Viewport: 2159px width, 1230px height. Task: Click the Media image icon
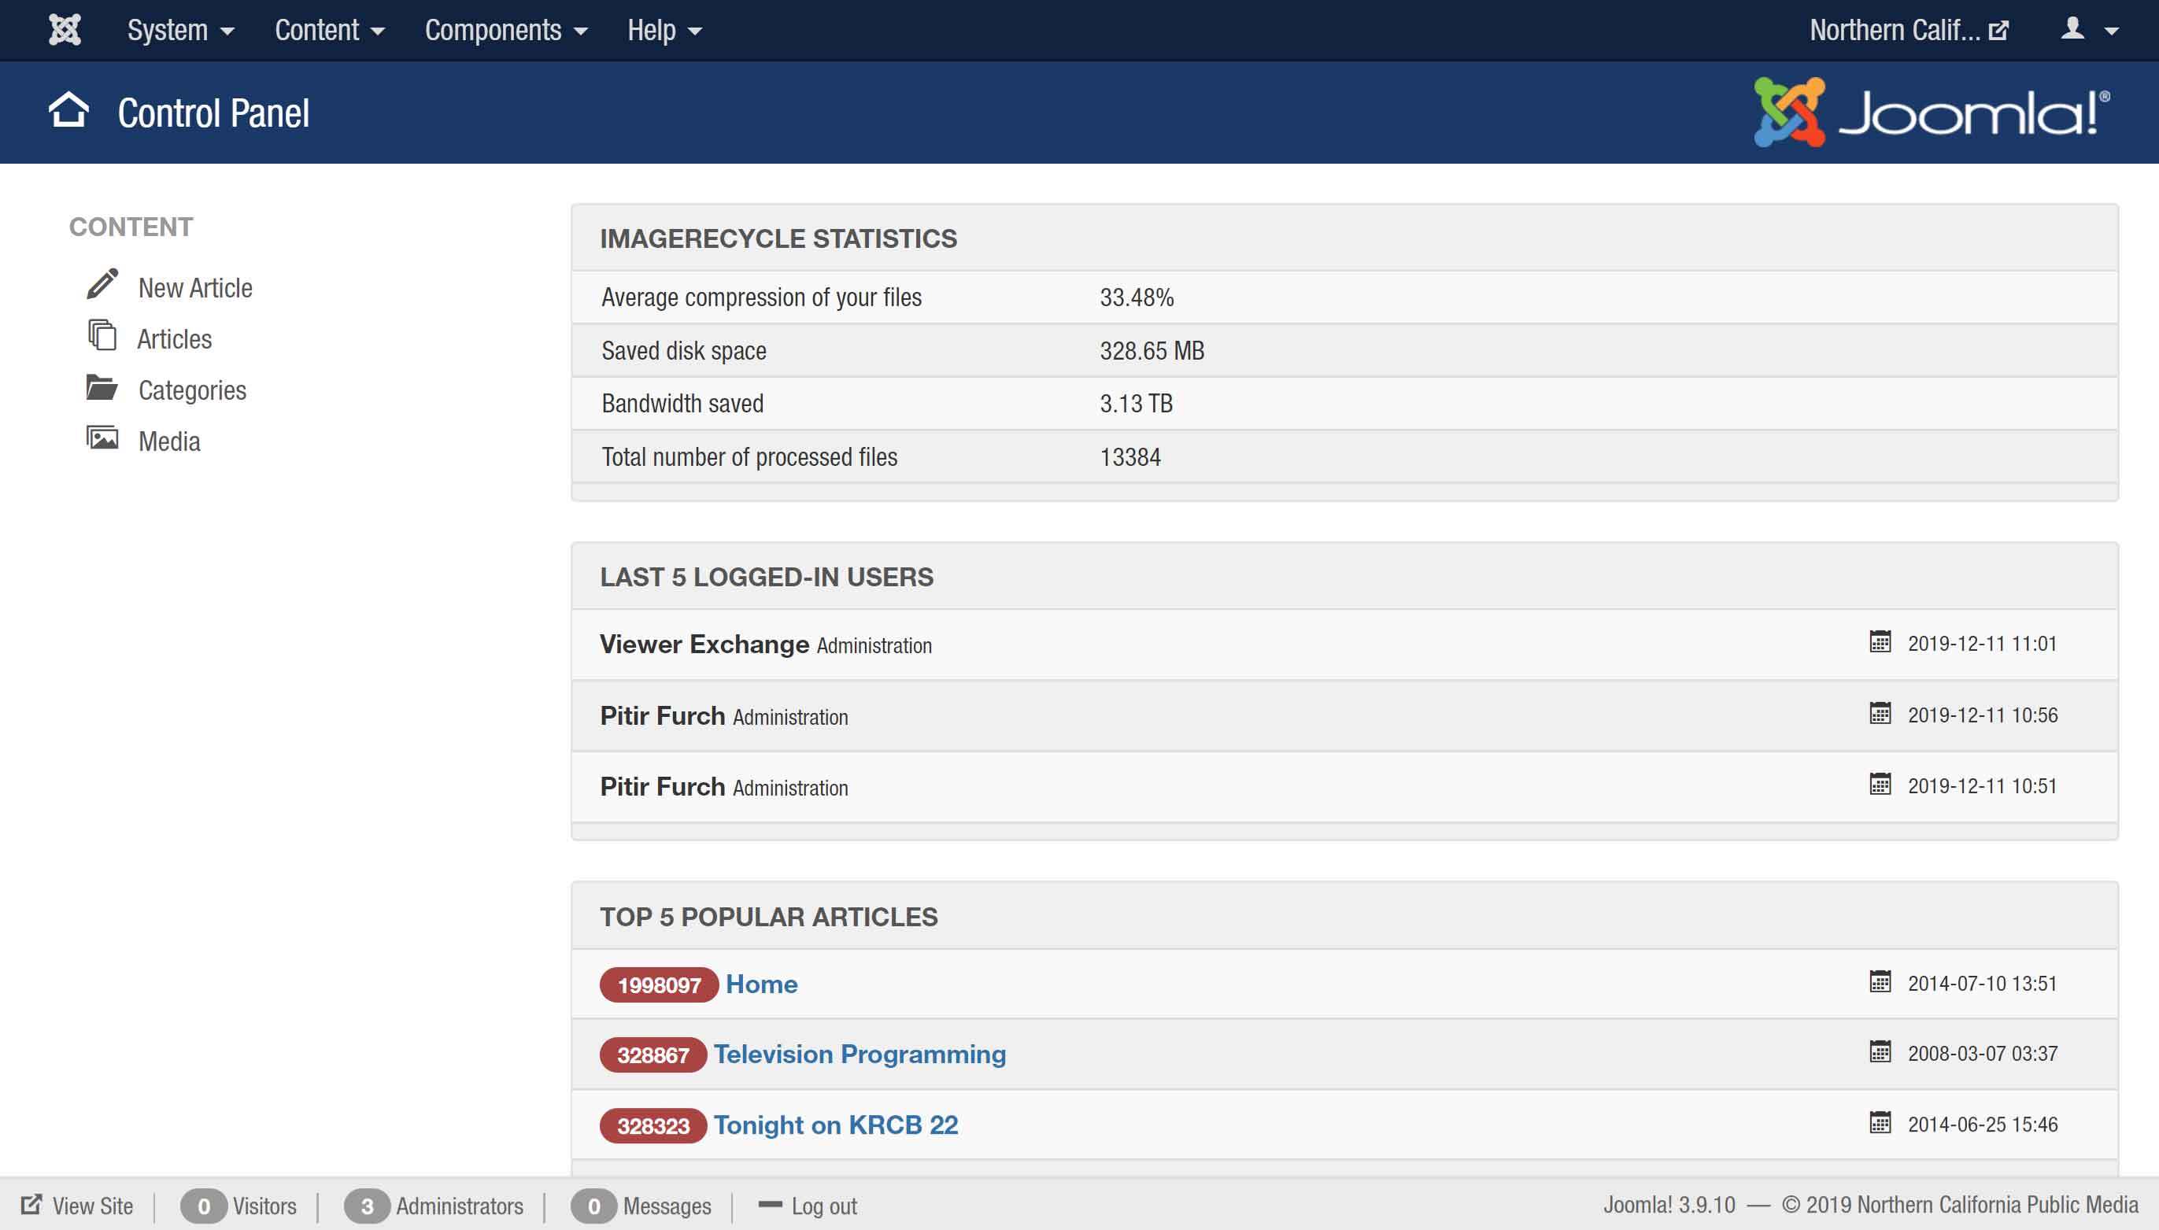click(x=102, y=438)
